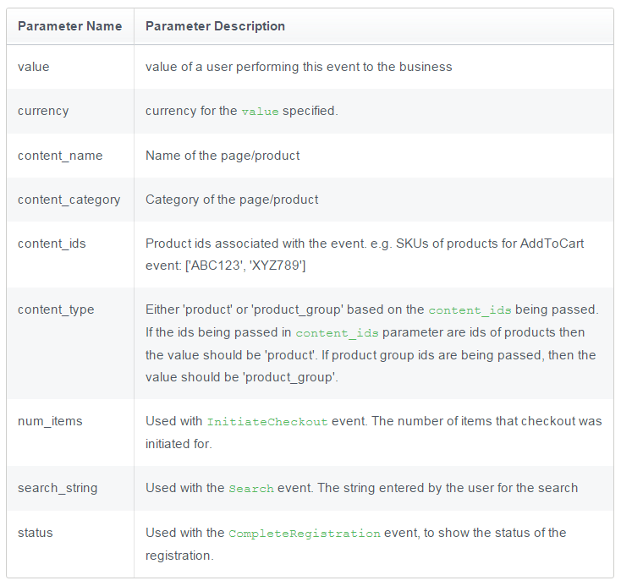
Task: Click the Parameter Description column header
Action: (x=215, y=26)
